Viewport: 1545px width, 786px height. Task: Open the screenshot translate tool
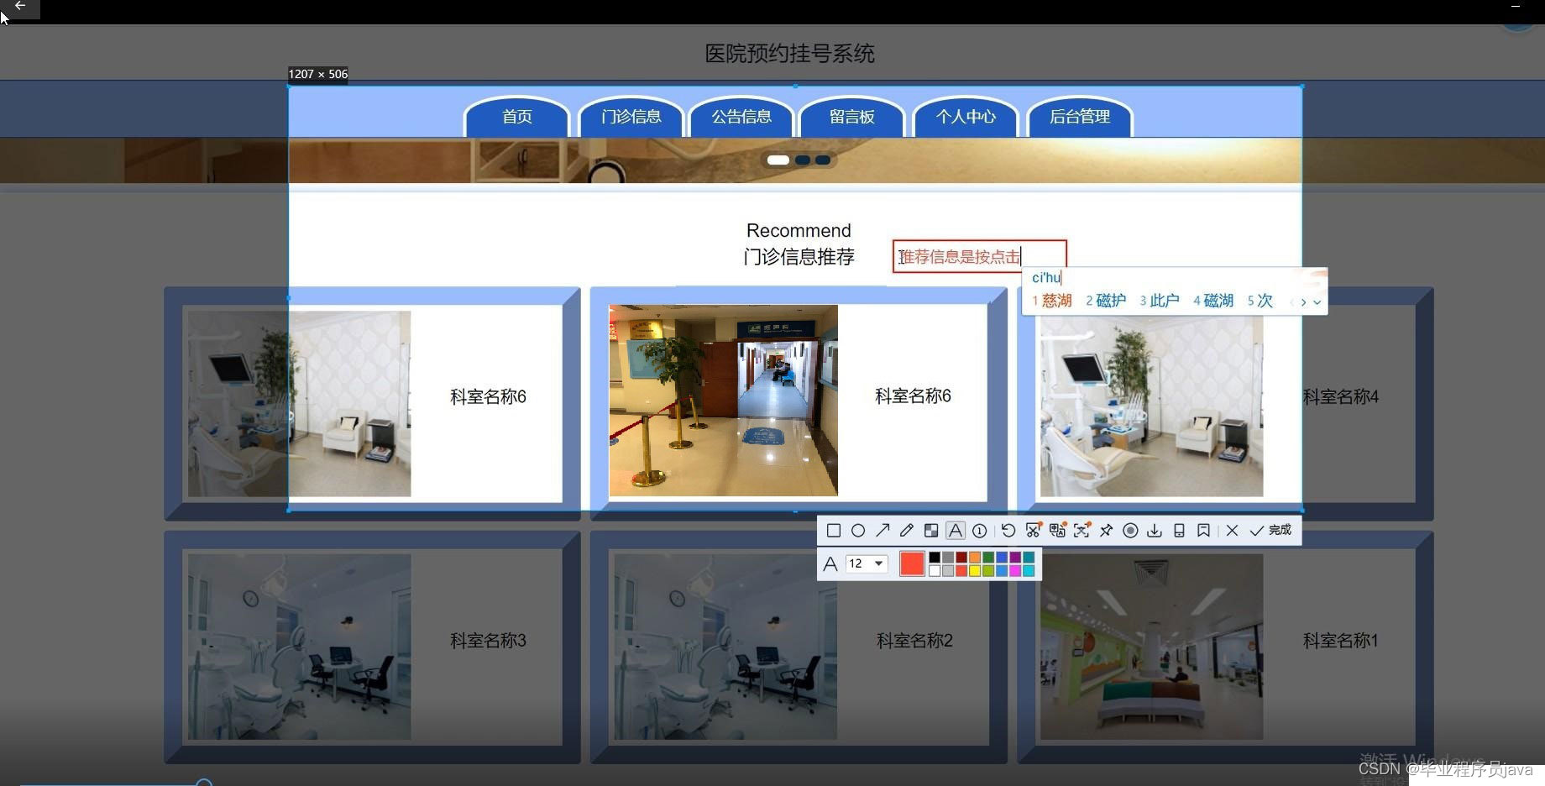(1057, 530)
